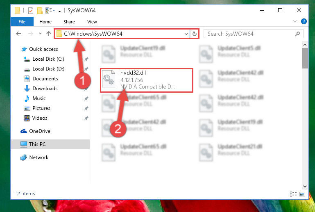Switch to the Home ribbon tab
Viewport: 315px width, 212px height.
click(45, 22)
